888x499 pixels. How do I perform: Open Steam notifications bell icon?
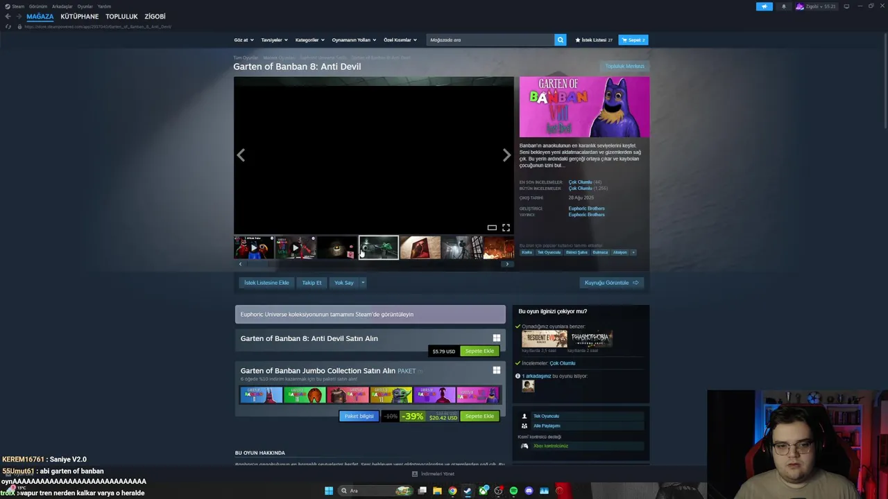[784, 6]
